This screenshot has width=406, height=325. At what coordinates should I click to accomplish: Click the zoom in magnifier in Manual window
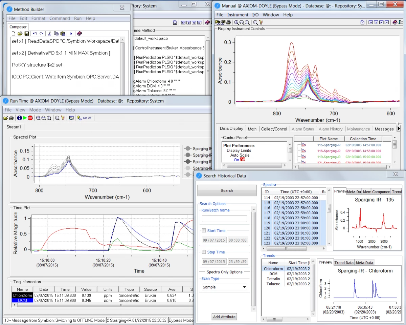236,22
